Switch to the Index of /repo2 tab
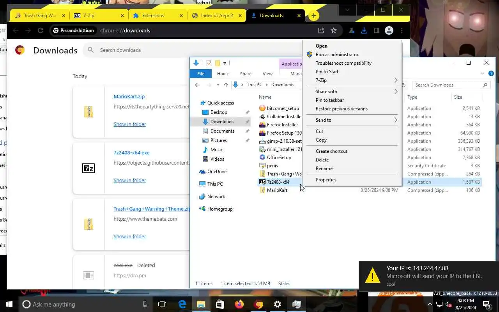This screenshot has width=499, height=312. pyautogui.click(x=217, y=16)
